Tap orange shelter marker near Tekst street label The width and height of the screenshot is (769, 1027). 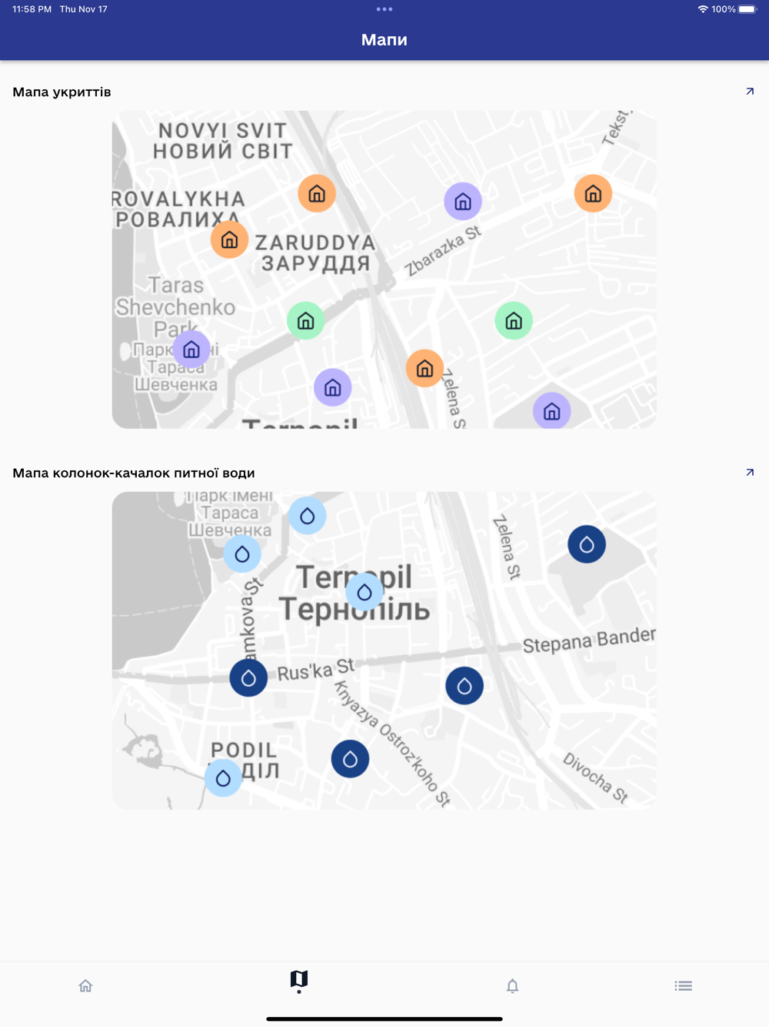click(x=593, y=193)
